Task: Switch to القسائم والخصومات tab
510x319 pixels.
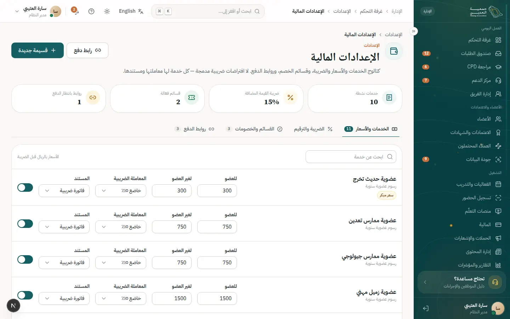Action: pos(254,129)
